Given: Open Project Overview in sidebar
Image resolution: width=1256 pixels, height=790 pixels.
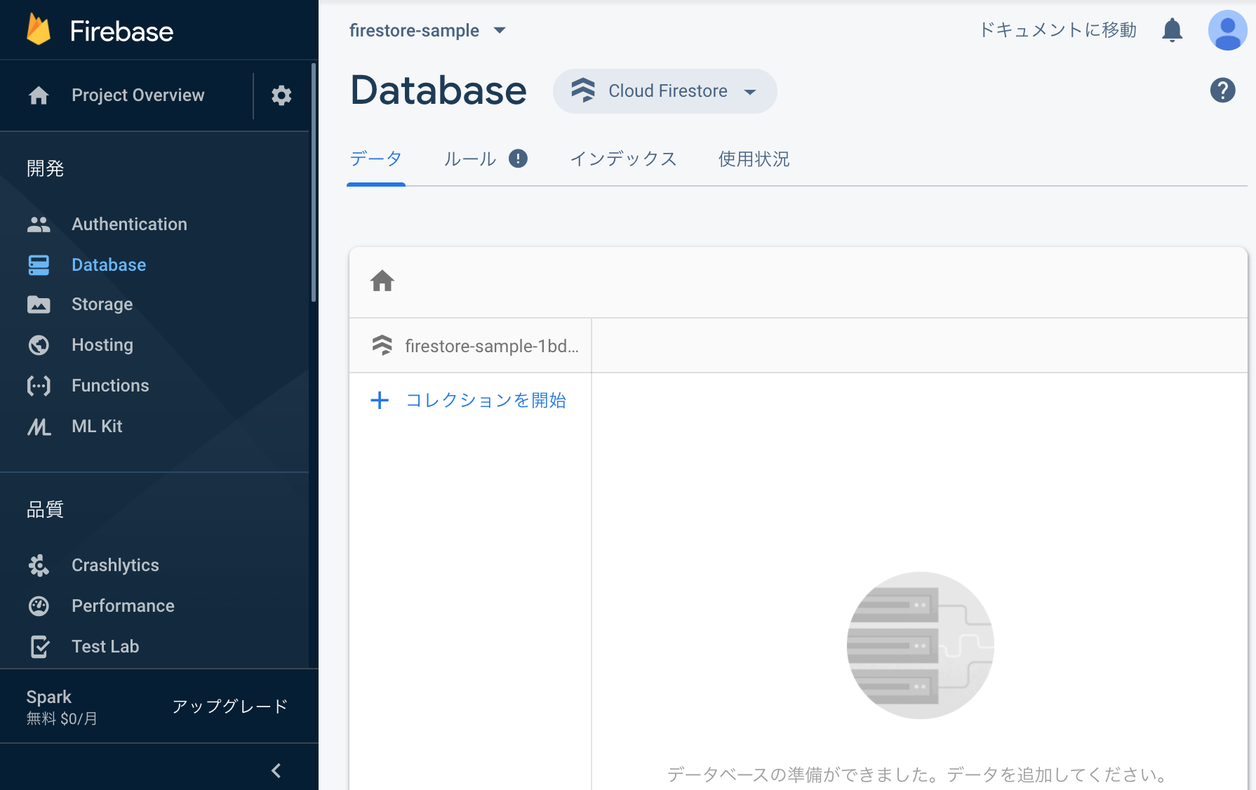Looking at the screenshot, I should point(138,95).
